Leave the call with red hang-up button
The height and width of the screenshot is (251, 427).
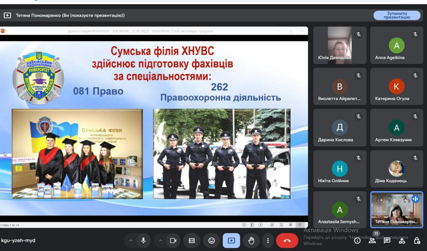click(x=287, y=241)
